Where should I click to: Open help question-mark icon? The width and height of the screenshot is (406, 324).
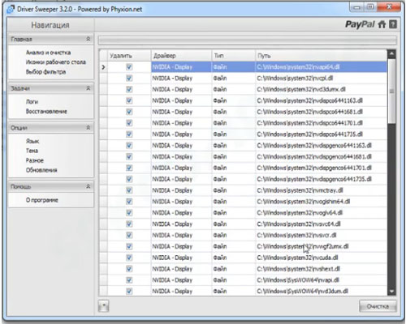(393, 24)
